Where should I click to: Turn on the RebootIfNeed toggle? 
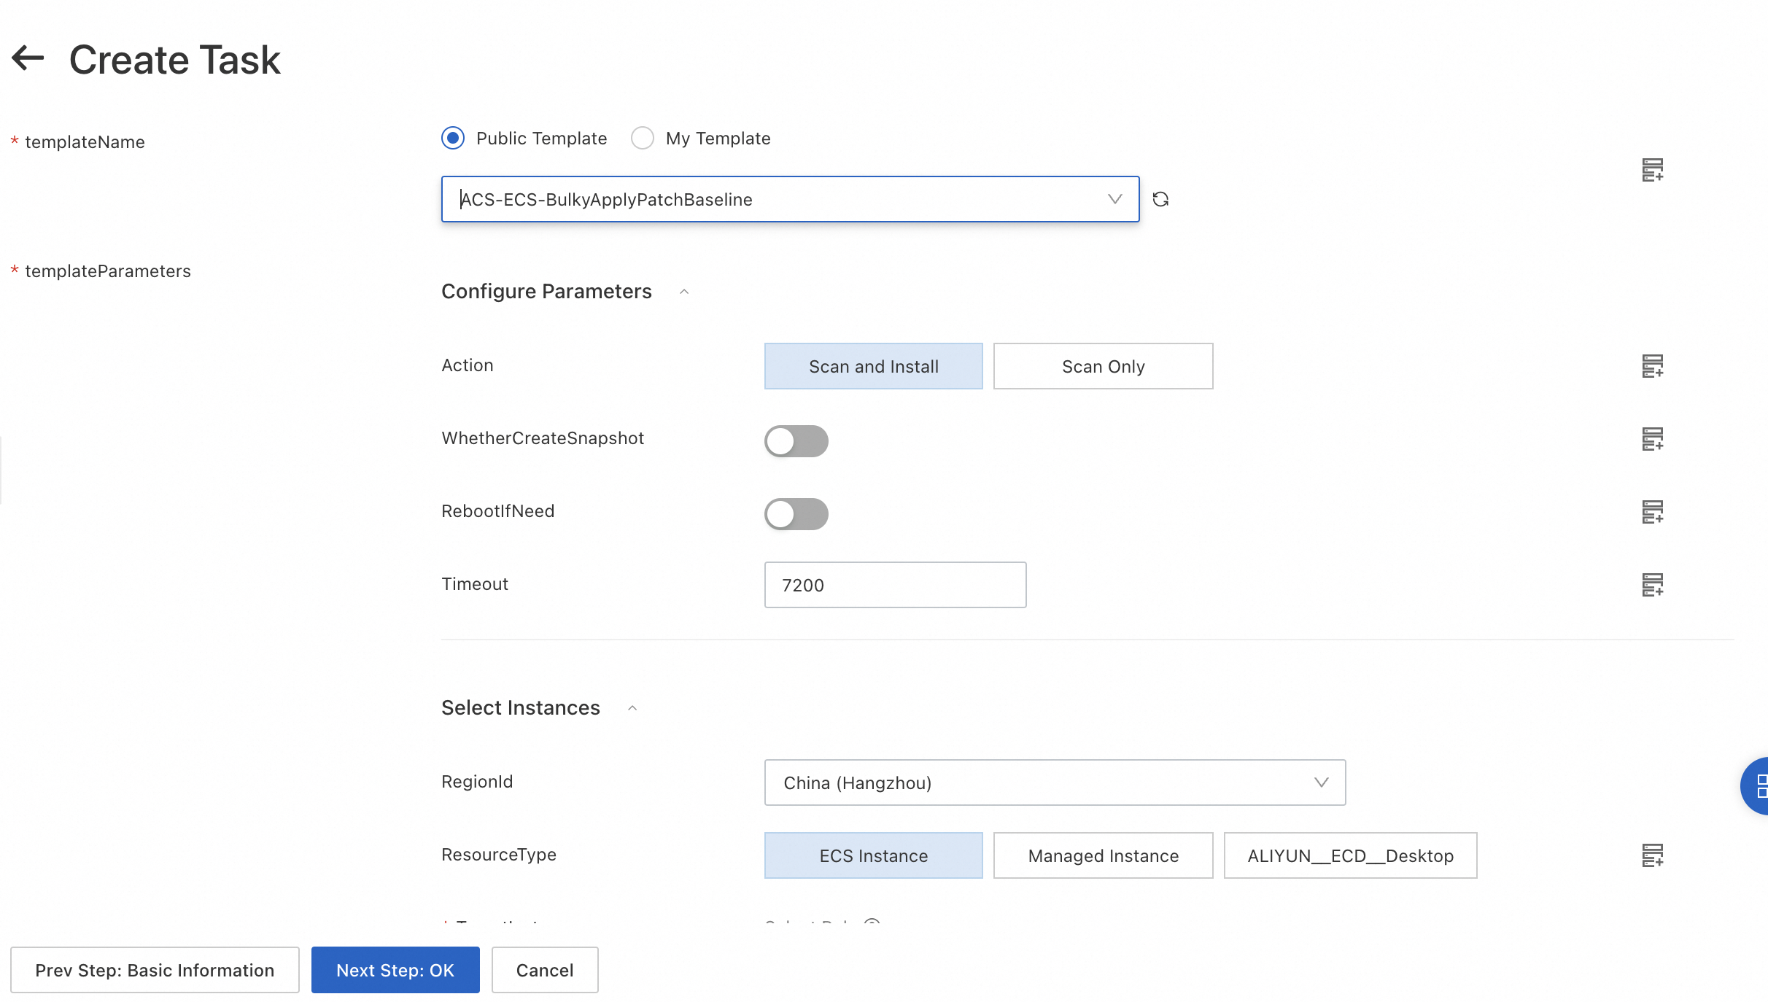(x=796, y=514)
